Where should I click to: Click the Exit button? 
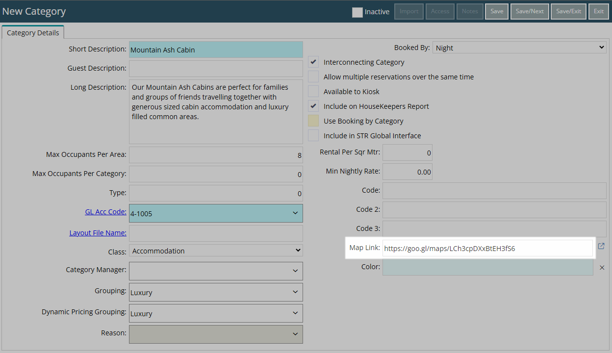click(599, 11)
